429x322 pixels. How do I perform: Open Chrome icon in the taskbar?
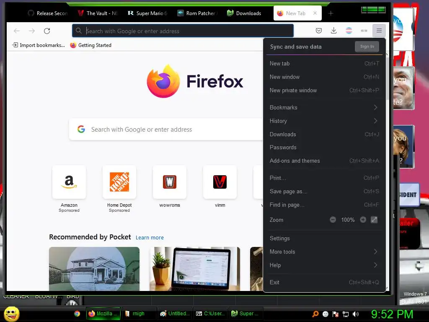click(x=77, y=314)
